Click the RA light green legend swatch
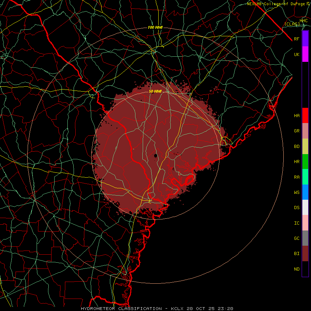Image resolution: width=311 pixels, height=311 pixels. coord(305,177)
